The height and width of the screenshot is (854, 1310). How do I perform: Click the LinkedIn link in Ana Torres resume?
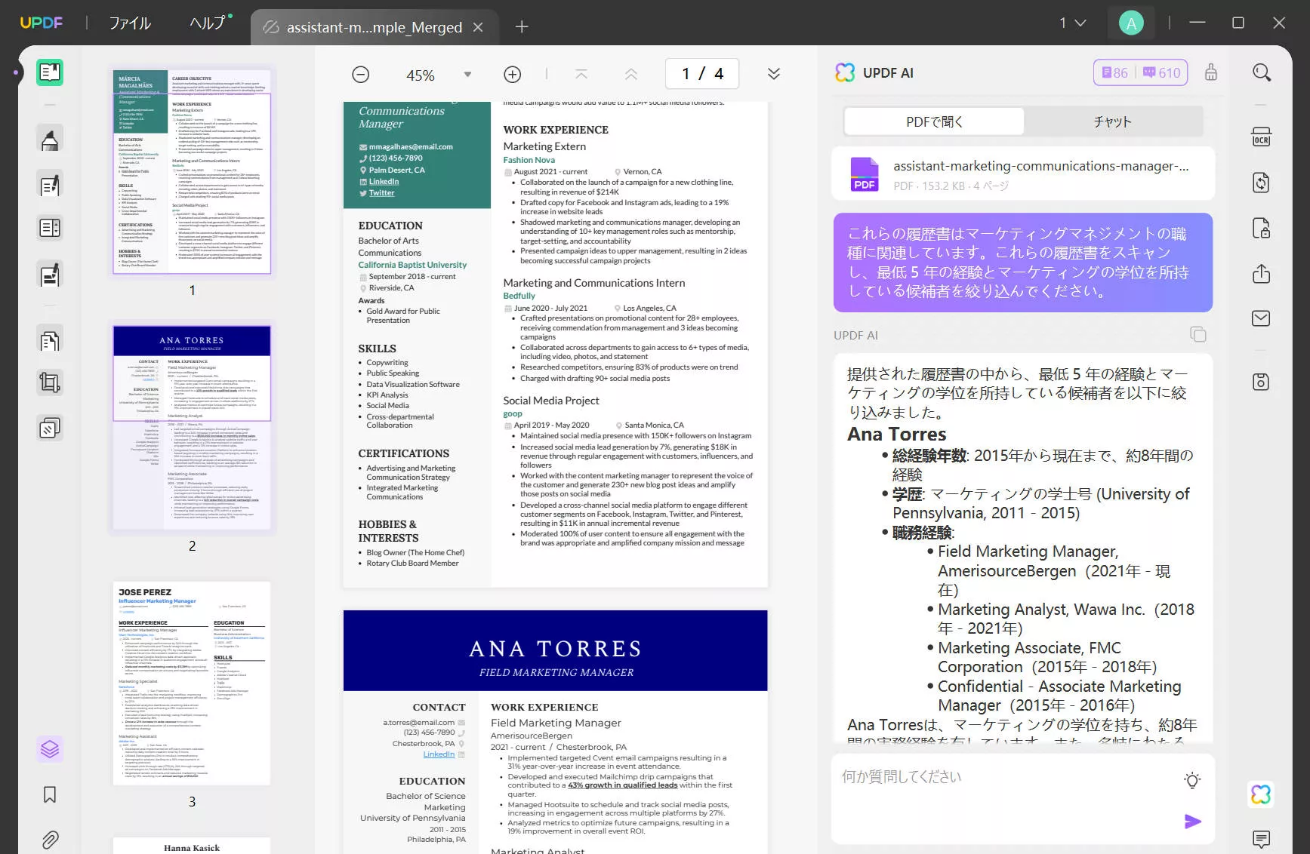(x=439, y=754)
